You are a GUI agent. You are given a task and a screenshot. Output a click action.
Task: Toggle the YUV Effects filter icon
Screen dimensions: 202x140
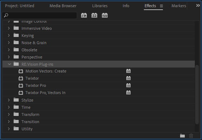point(105,15)
